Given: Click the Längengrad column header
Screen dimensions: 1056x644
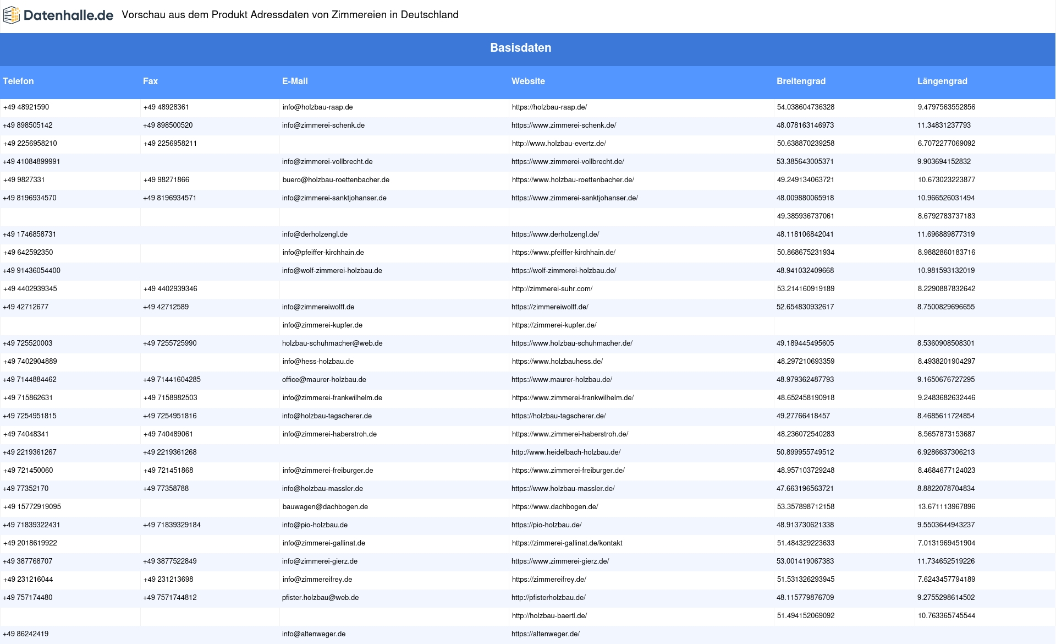Looking at the screenshot, I should pos(942,81).
